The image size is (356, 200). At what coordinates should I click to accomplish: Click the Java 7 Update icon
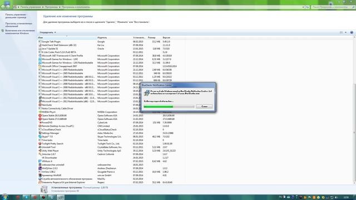tap(40, 49)
